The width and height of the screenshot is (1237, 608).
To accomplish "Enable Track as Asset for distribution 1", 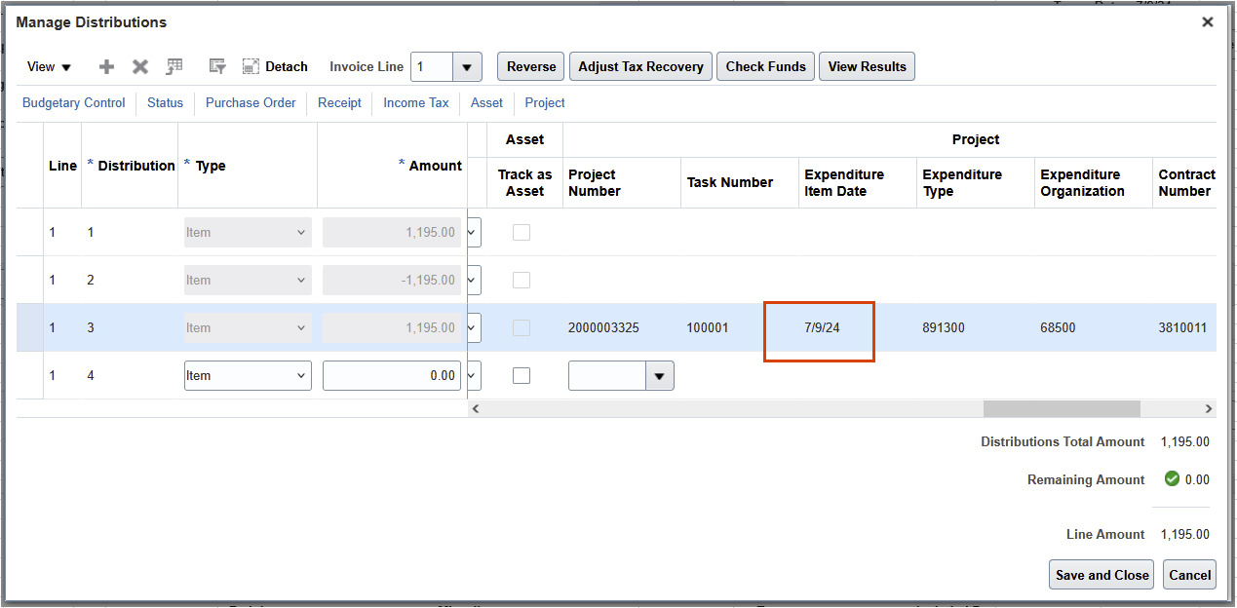I will [522, 232].
